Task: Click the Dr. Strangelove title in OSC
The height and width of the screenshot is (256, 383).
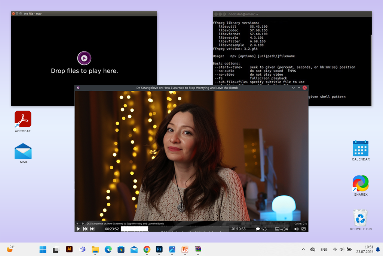Action: pyautogui.click(x=125, y=223)
